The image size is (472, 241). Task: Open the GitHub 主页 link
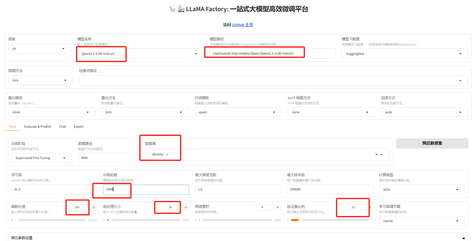[242, 25]
